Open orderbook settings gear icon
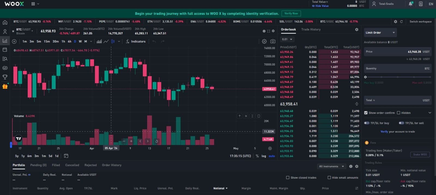Screen dimensions: 436x195 [x=357, y=29]
